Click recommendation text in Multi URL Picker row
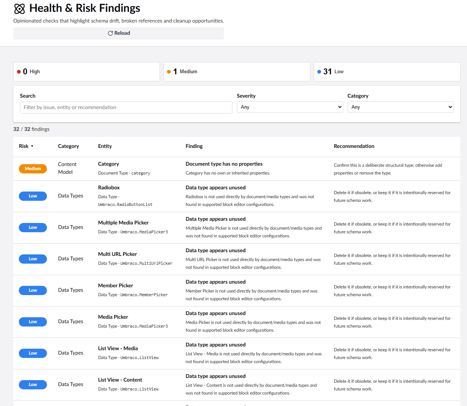This screenshot has width=467, height=406. coord(392,260)
